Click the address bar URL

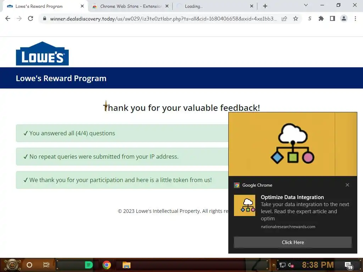163,18
